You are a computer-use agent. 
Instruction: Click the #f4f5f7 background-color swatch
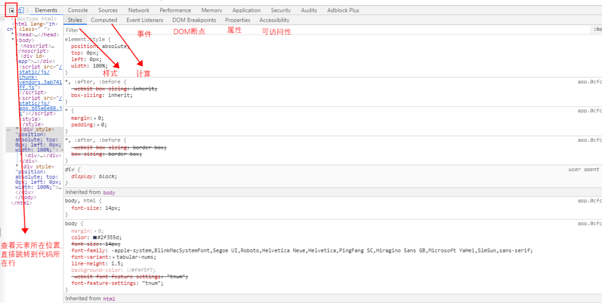[128, 270]
